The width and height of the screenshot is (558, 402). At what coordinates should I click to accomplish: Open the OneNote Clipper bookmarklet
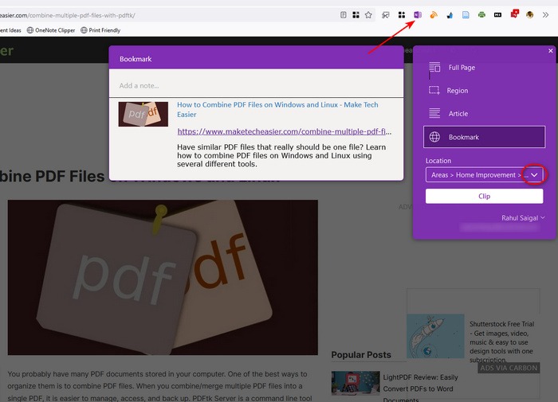[51, 30]
